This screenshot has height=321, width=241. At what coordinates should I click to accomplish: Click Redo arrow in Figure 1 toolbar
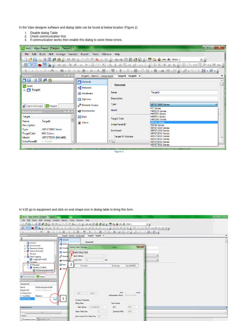(73, 60)
